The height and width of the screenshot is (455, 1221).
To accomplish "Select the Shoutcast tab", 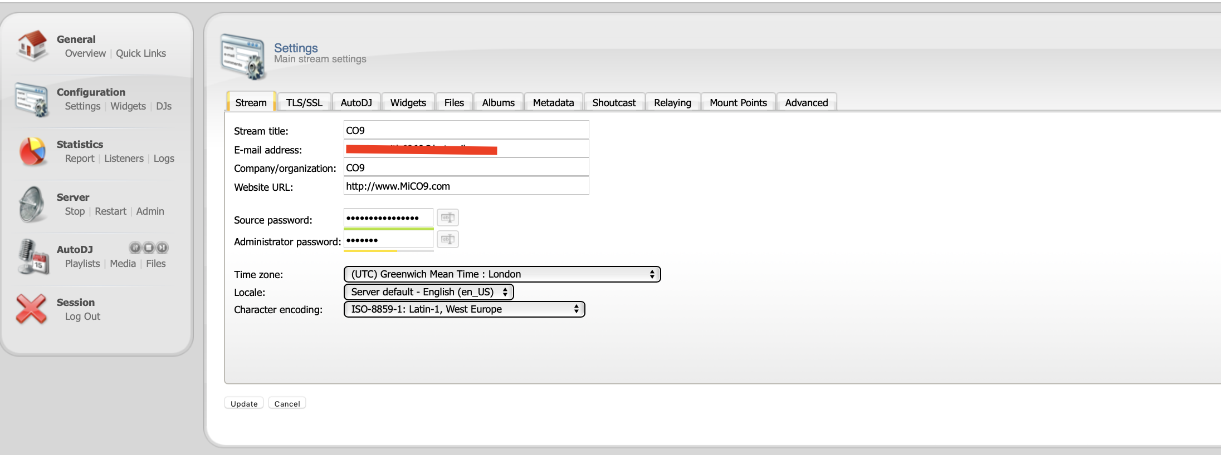I will tap(614, 102).
